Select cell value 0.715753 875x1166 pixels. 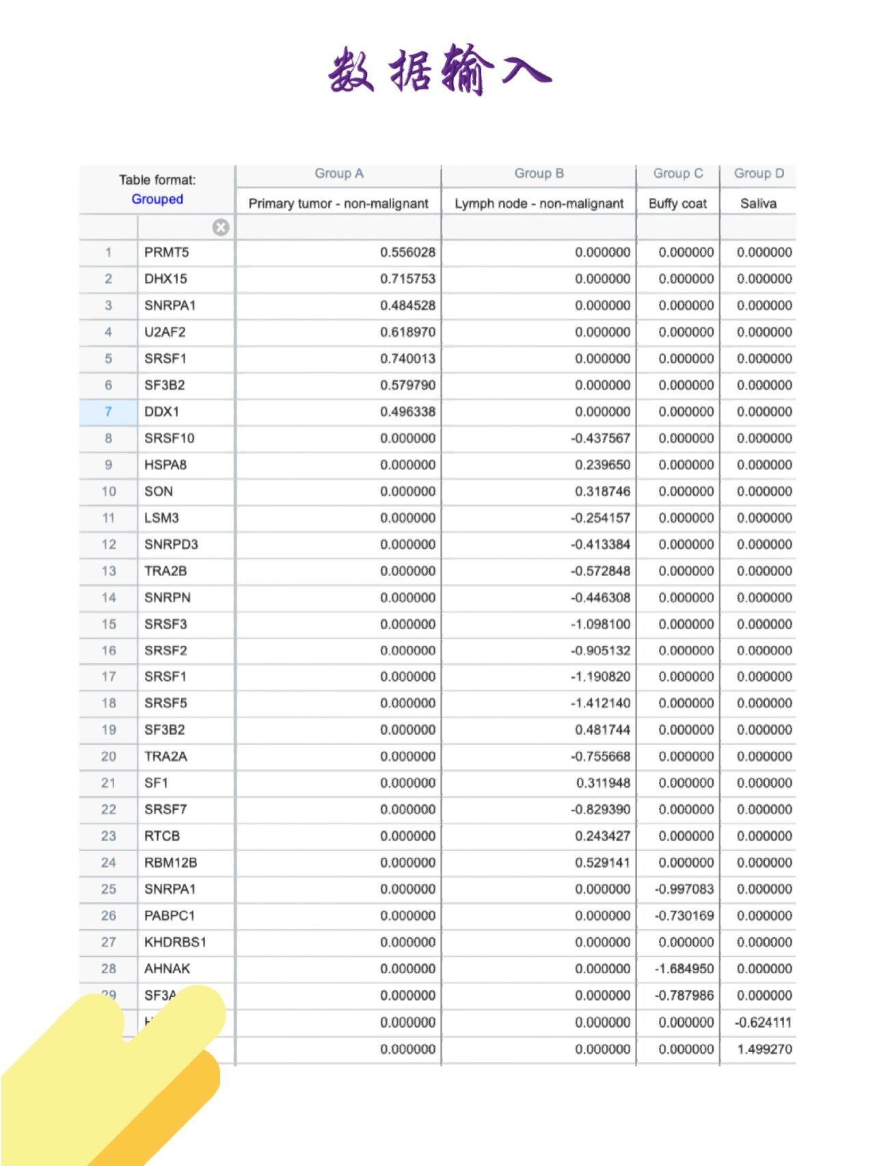[407, 279]
